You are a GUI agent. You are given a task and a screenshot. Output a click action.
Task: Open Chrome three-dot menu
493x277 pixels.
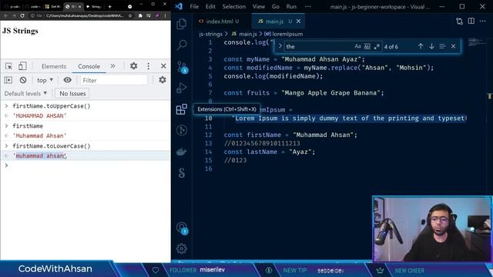click(x=165, y=15)
